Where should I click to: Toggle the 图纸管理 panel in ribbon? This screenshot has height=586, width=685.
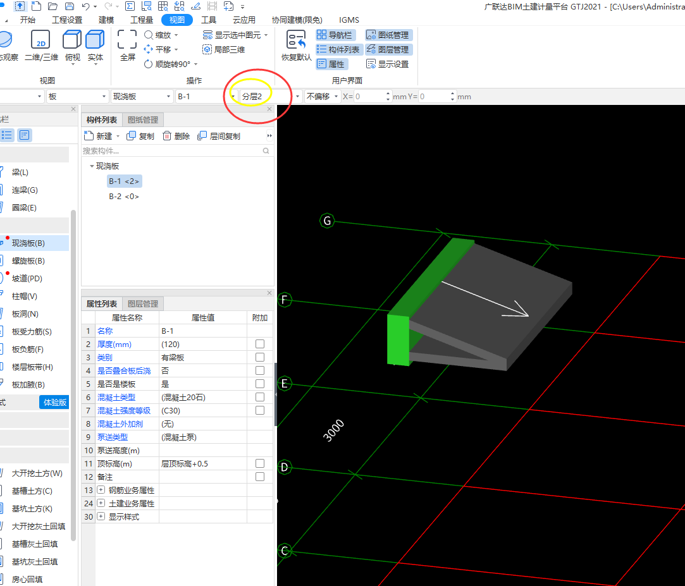point(388,35)
